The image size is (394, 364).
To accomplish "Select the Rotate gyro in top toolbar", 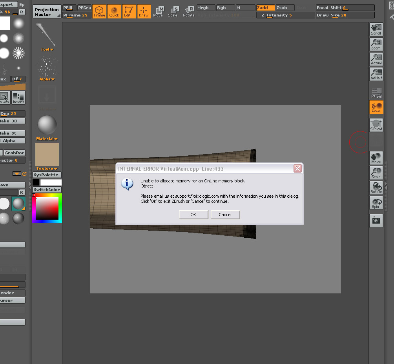I will pyautogui.click(x=189, y=11).
